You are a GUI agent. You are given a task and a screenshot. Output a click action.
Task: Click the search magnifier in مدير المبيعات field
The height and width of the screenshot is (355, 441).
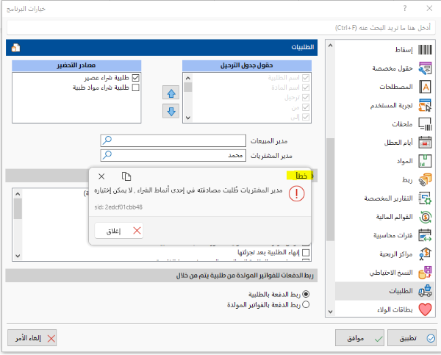(107, 140)
